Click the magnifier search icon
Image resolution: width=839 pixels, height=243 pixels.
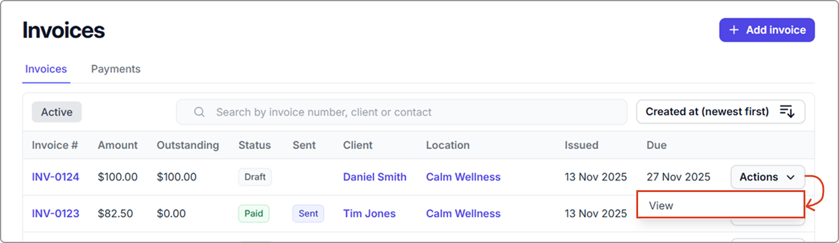pos(200,112)
